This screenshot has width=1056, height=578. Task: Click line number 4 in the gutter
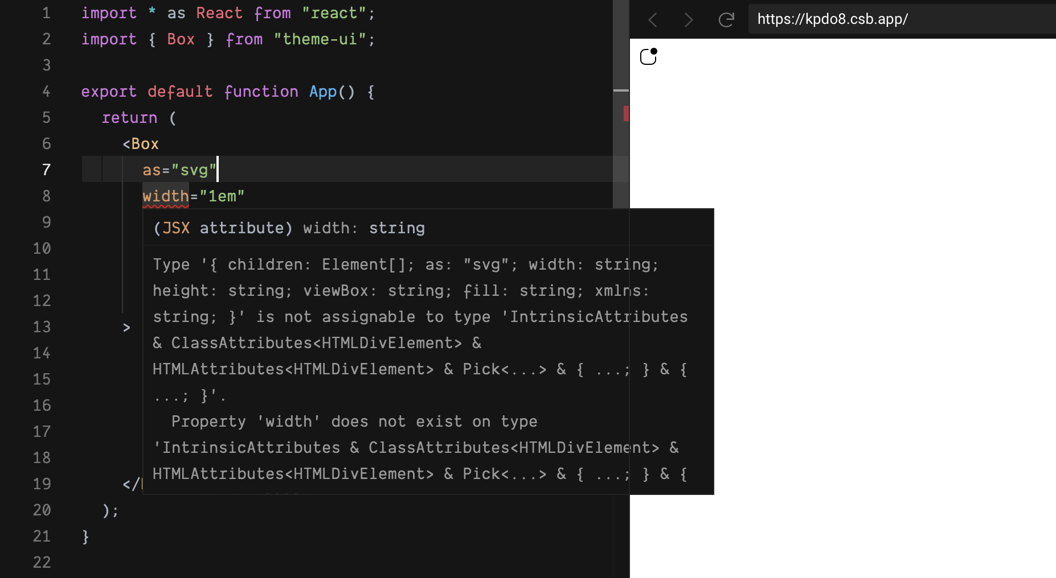[x=46, y=92]
